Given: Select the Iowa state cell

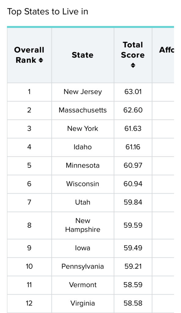Looking at the screenshot, I should [x=83, y=248].
